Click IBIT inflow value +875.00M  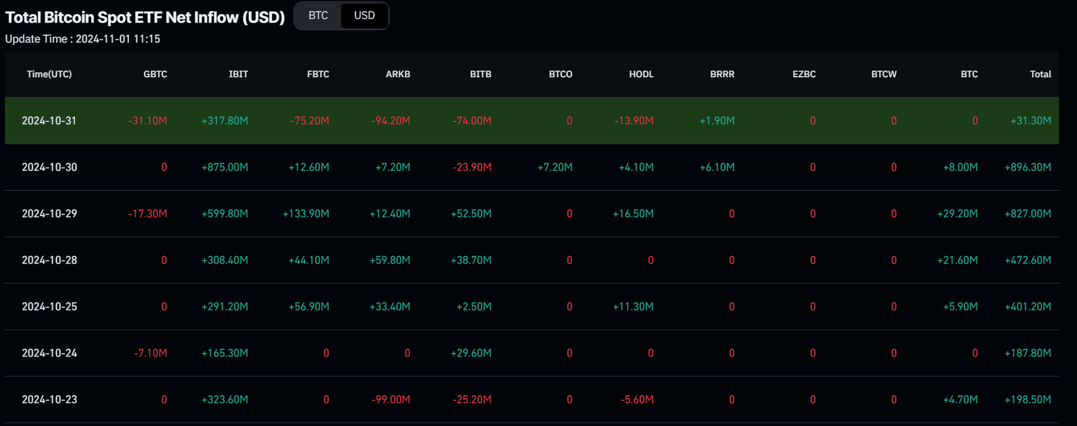pyautogui.click(x=224, y=167)
